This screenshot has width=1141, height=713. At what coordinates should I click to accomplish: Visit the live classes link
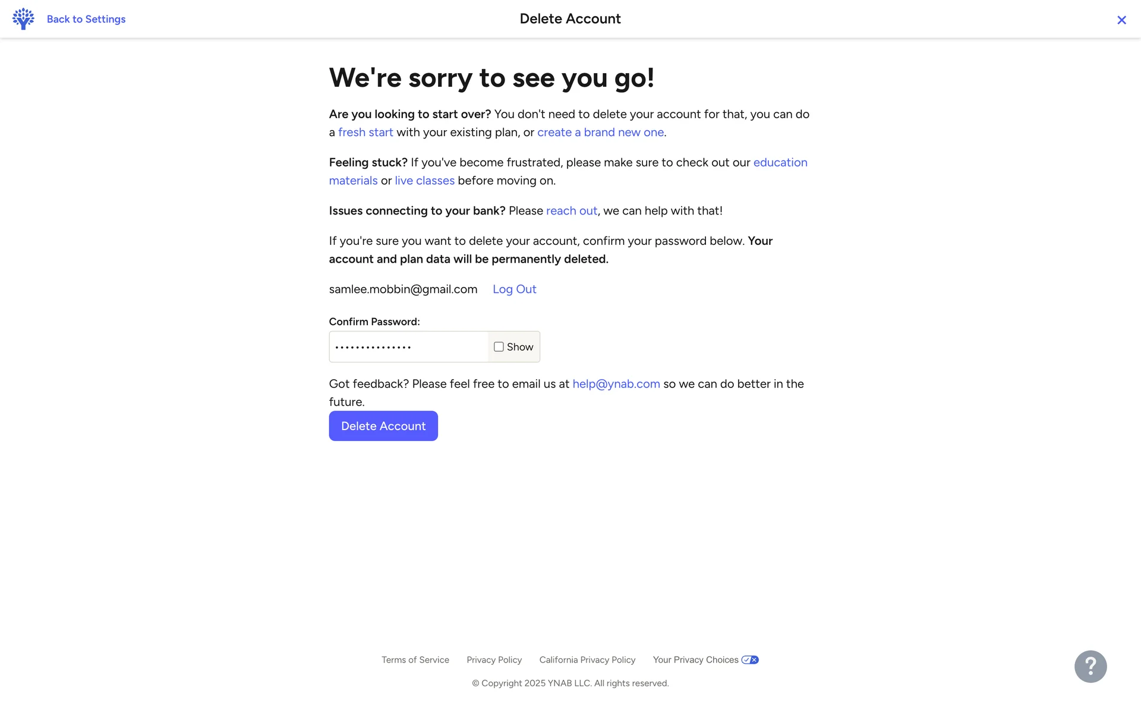[x=424, y=181]
